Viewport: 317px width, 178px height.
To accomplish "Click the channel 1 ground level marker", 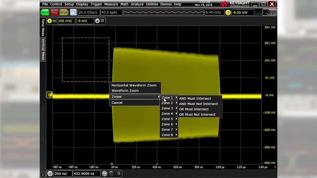I will click(x=50, y=94).
